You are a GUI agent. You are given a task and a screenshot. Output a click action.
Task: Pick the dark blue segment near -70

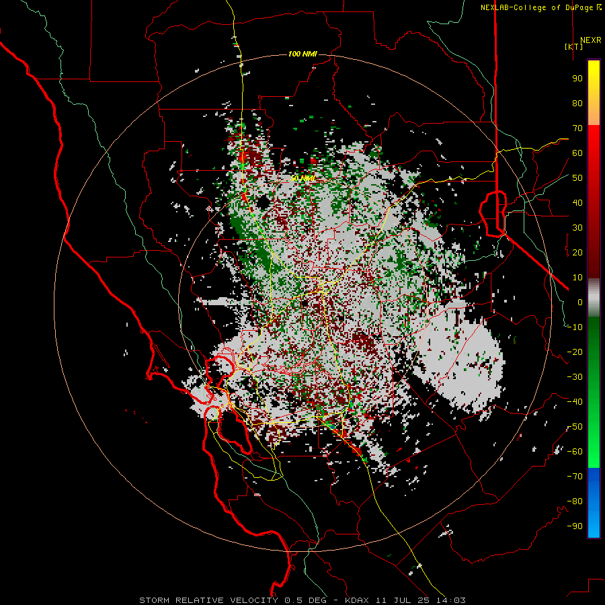[594, 476]
